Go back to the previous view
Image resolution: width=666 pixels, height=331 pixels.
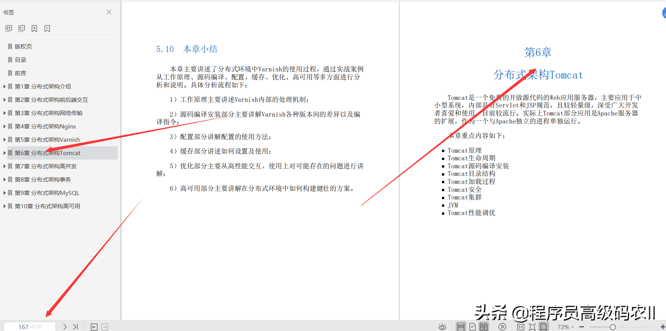pyautogui.click(x=94, y=327)
